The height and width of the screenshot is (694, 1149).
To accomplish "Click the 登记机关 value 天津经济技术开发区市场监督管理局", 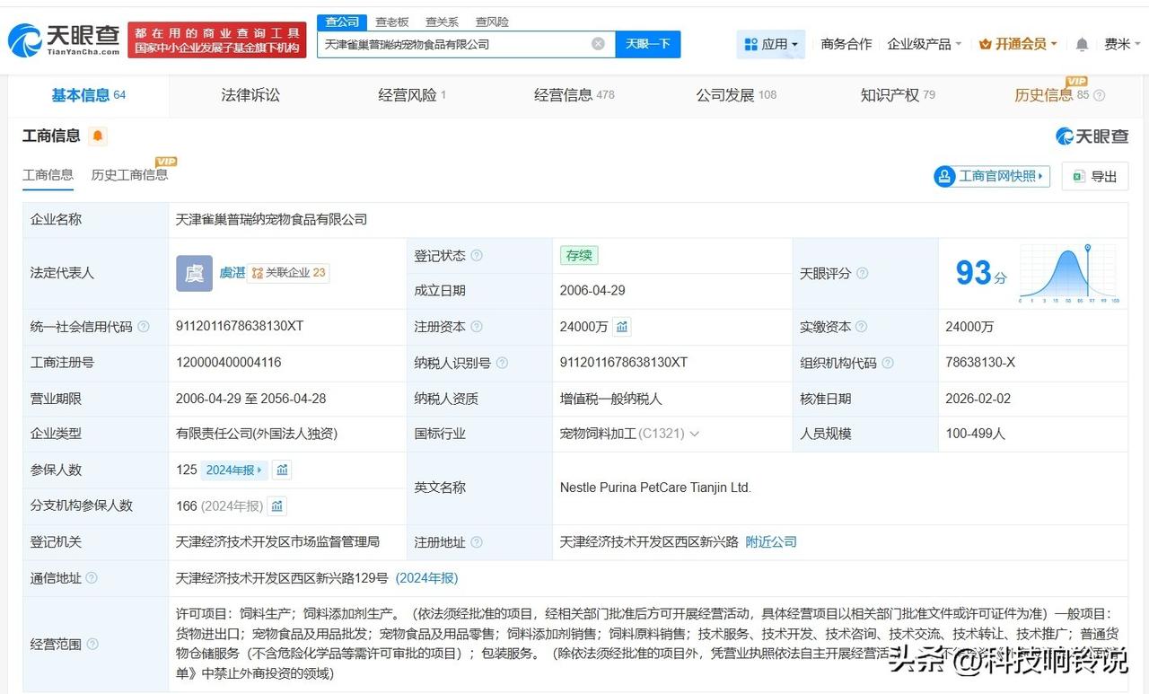I will 278,542.
